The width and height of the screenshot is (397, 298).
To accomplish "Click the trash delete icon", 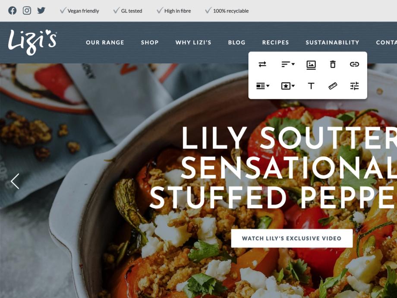I will tap(333, 64).
